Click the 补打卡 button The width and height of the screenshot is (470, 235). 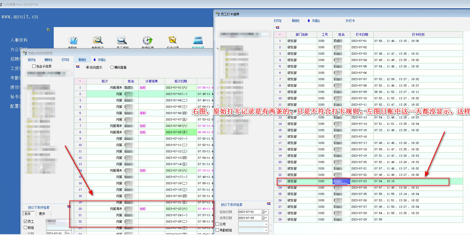pyautogui.click(x=350, y=21)
